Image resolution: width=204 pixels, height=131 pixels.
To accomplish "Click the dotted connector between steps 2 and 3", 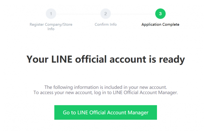I will tap(133, 14).
